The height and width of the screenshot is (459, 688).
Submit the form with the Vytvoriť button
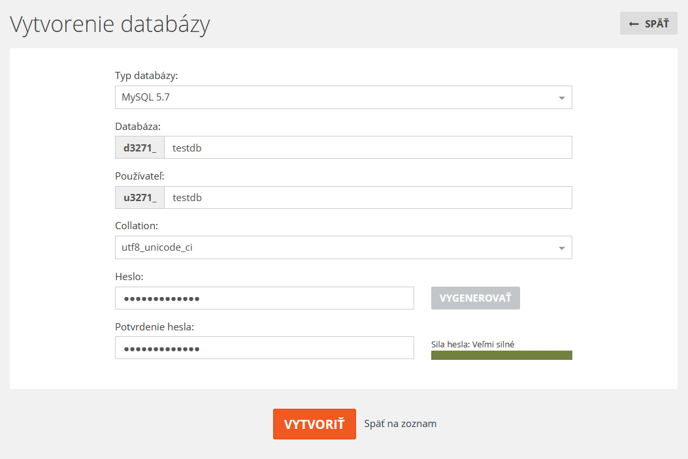pos(314,424)
